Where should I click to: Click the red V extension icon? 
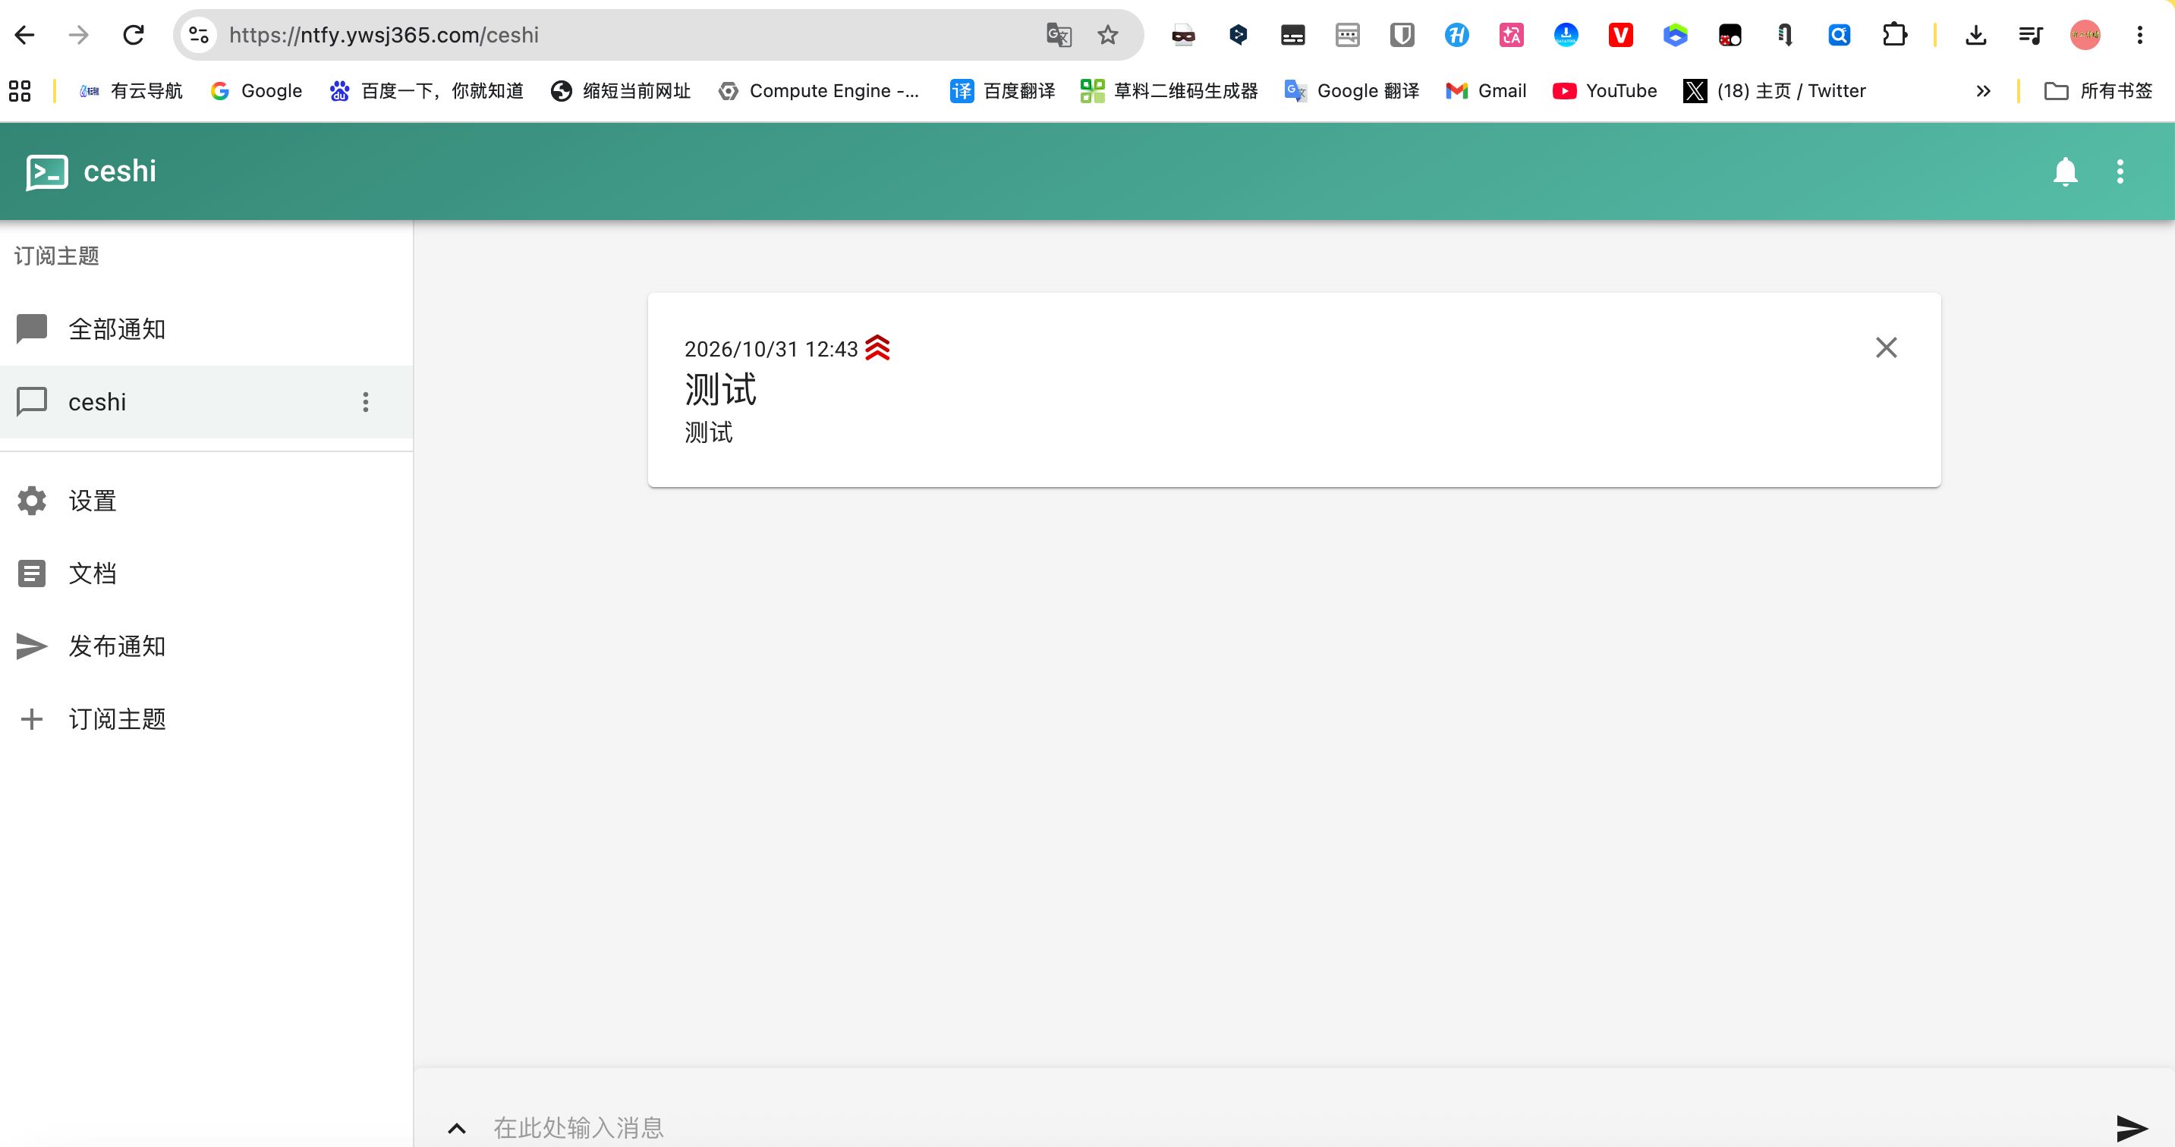(1620, 35)
